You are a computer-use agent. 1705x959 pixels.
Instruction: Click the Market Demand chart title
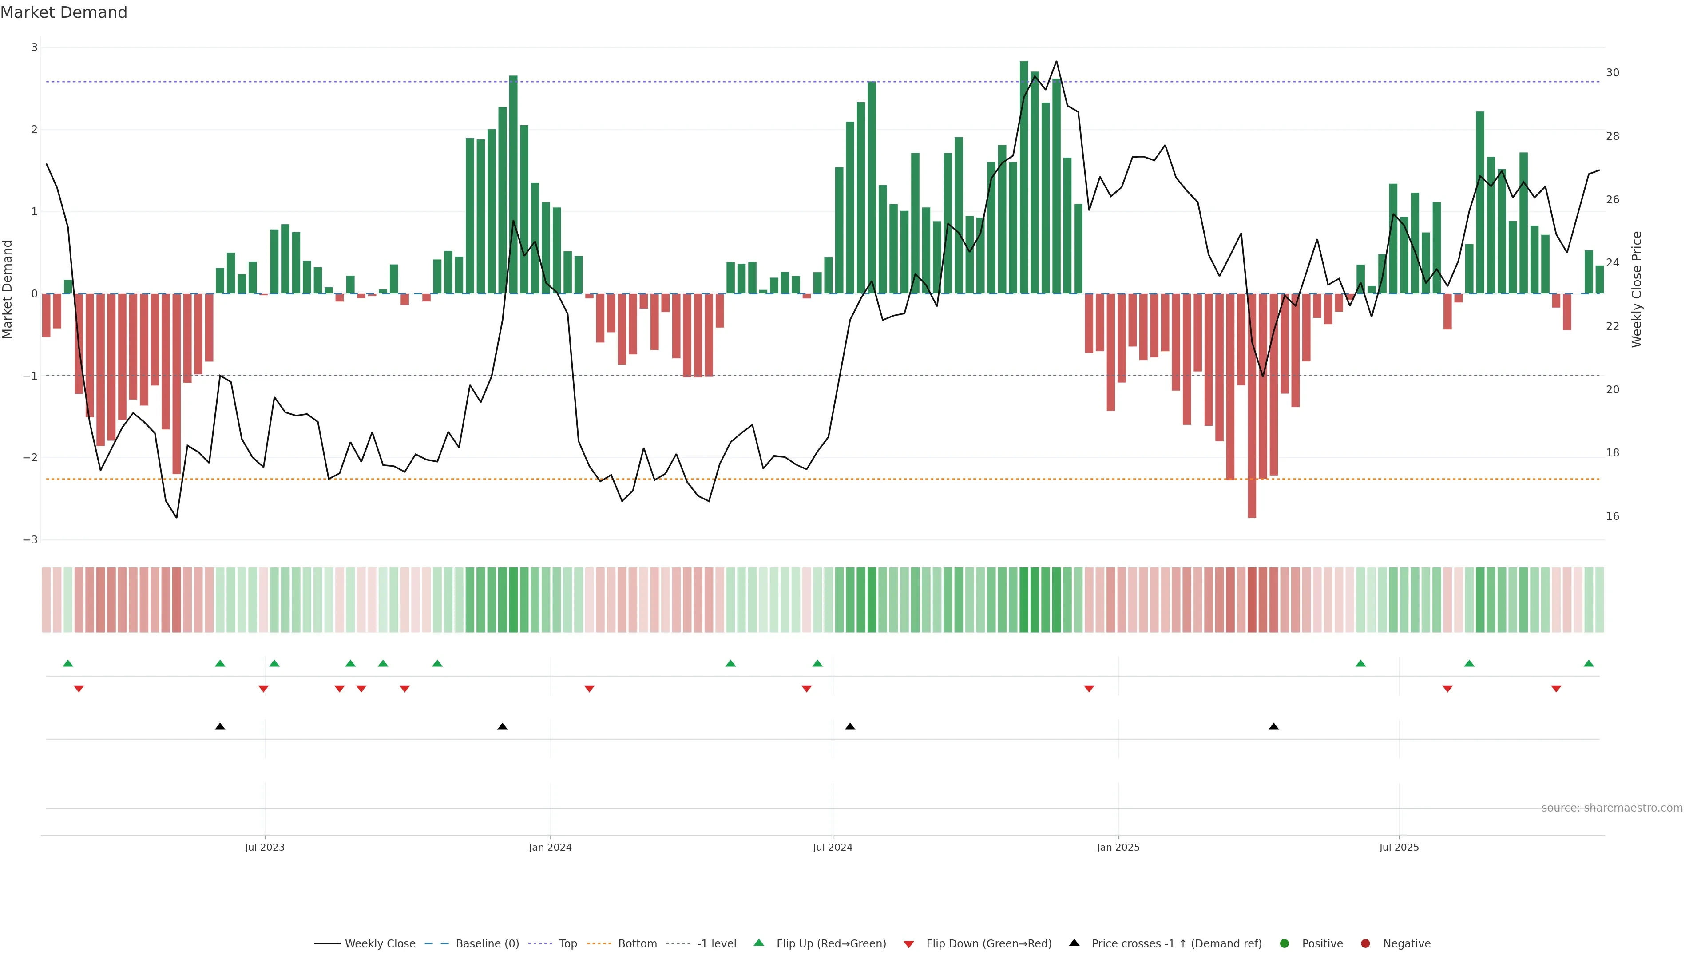63,12
